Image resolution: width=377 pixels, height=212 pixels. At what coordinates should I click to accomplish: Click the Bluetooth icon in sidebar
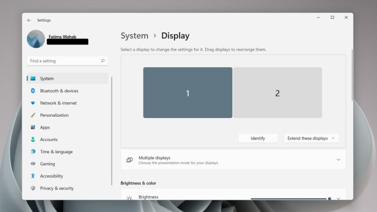[33, 91]
